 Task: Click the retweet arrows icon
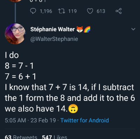point(62,11)
